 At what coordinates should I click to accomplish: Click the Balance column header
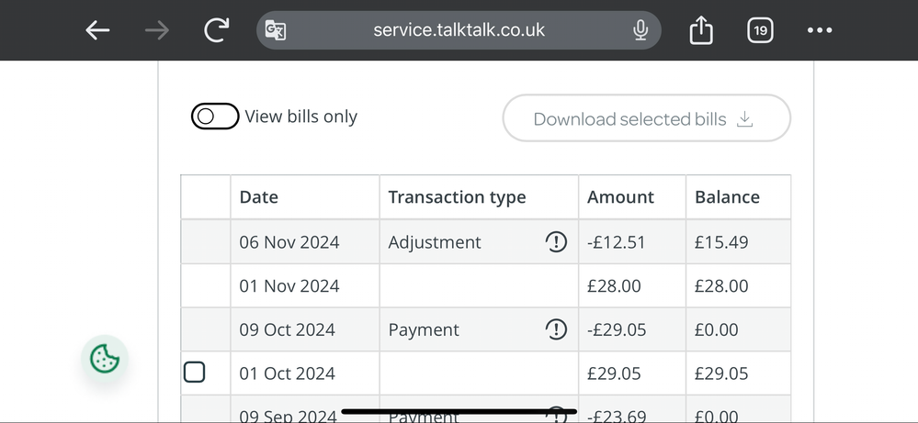[727, 197]
